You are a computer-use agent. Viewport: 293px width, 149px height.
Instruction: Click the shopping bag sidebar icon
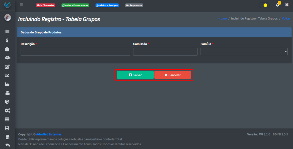point(7,49)
